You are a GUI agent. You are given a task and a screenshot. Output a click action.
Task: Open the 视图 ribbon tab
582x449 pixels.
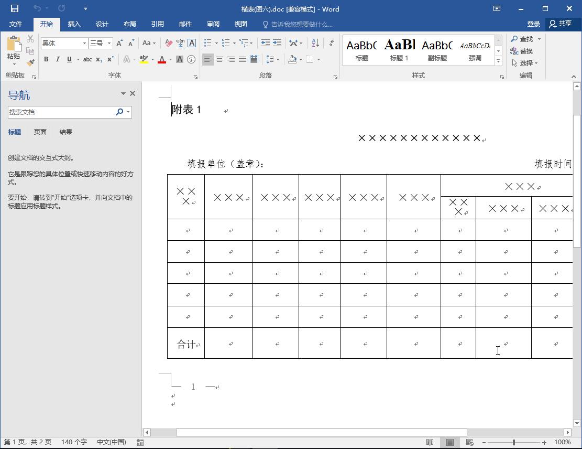pyautogui.click(x=240, y=24)
